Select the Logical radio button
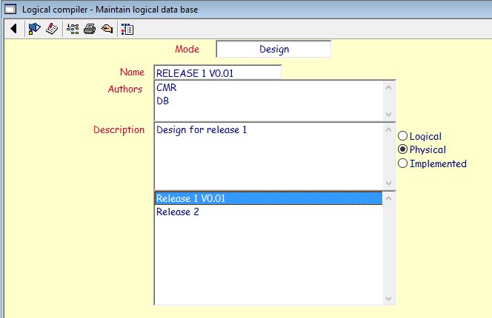492x318 pixels. tap(403, 136)
